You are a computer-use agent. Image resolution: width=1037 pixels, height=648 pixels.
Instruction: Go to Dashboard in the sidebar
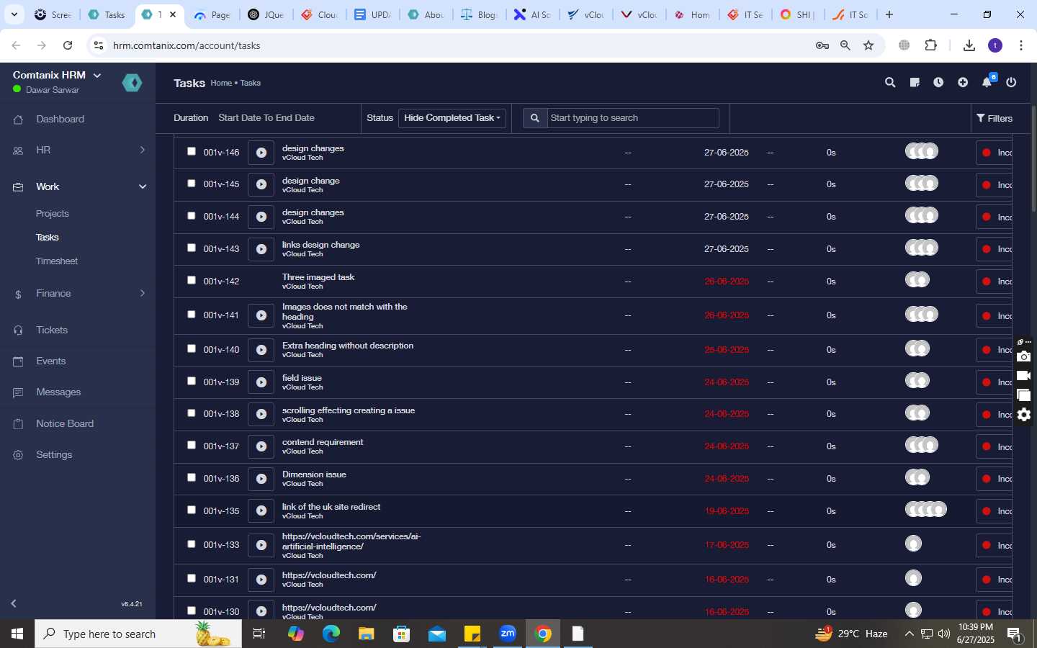[x=60, y=119]
